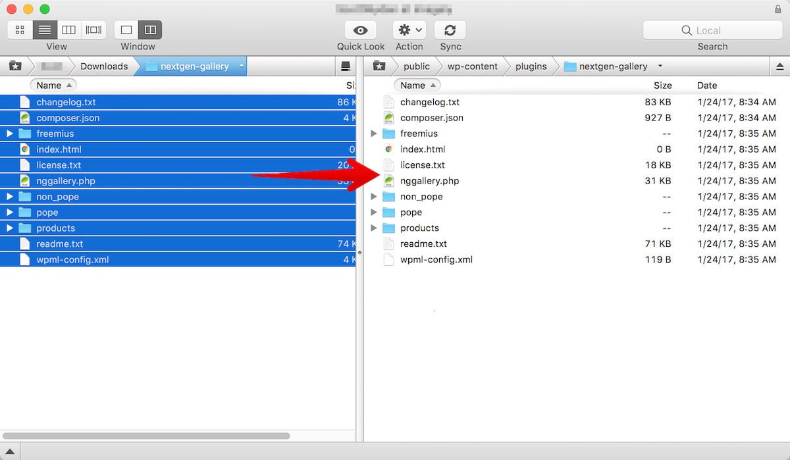Click changelog.txt file icon in left pane
The image size is (790, 460).
tap(25, 102)
